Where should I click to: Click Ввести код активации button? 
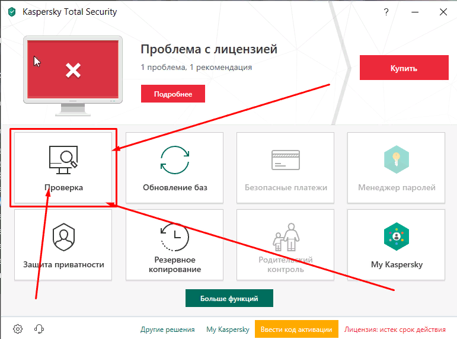[x=296, y=329]
